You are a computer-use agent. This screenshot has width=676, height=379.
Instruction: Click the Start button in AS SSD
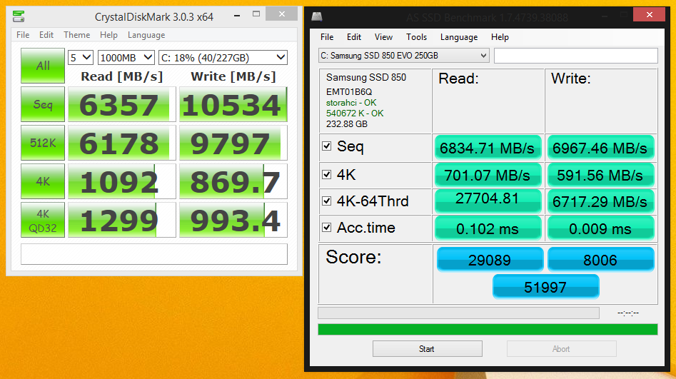[427, 349]
